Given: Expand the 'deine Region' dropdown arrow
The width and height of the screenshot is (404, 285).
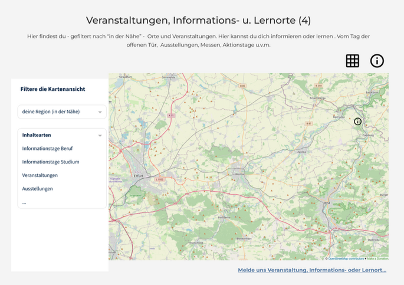Looking at the screenshot, I should (100, 112).
